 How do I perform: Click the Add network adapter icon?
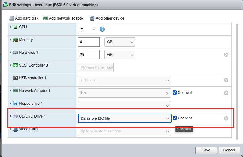tap(45, 18)
